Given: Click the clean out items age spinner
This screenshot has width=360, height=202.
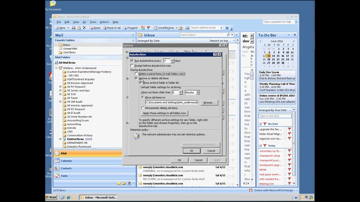Looking at the screenshot, I should pyautogui.click(x=181, y=93).
